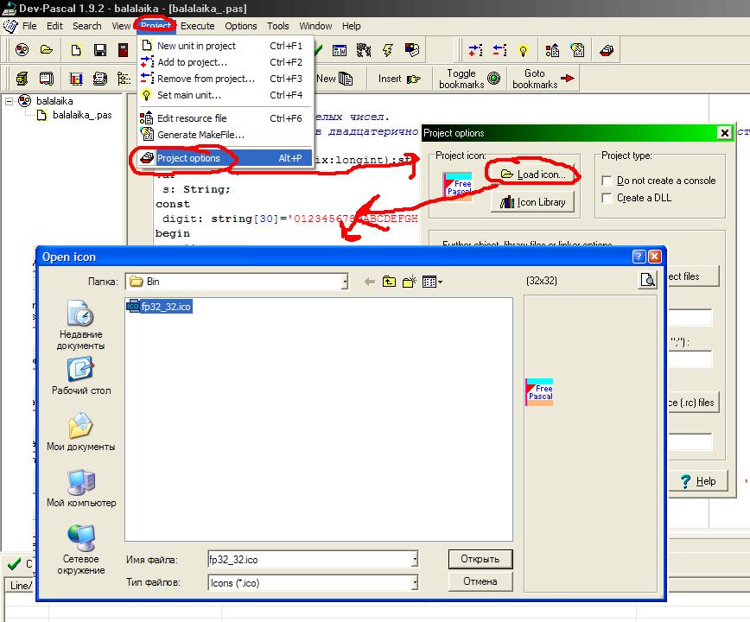Viewport: 750px width, 622px height.
Task: Click the Save file toolbar icon
Action: (100, 50)
